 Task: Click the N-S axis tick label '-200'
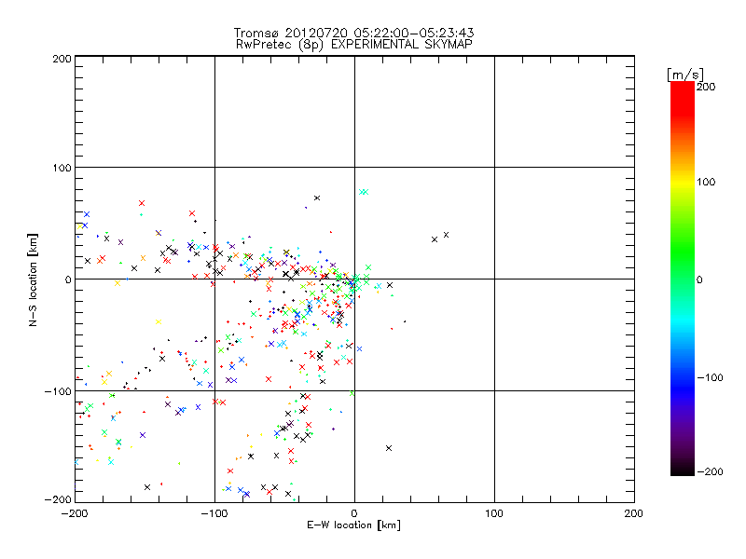(x=58, y=499)
